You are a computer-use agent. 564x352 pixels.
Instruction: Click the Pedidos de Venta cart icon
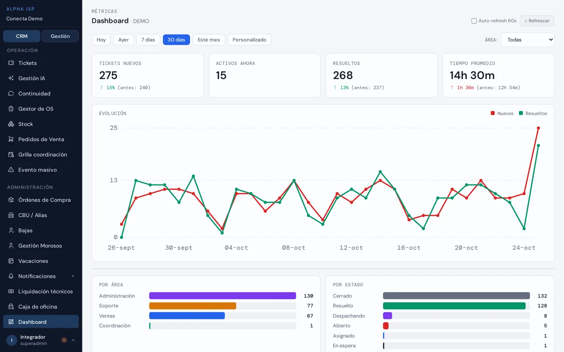point(11,139)
